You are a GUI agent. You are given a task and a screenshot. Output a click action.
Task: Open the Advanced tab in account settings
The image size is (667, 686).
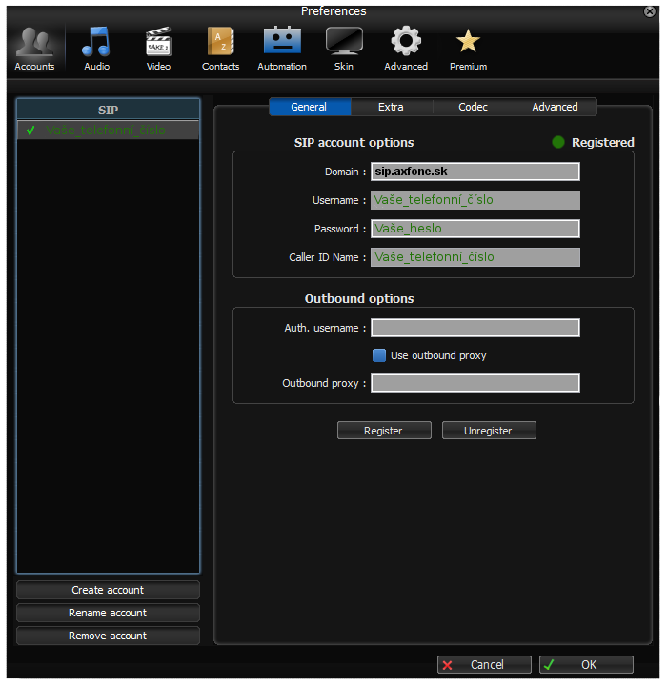[555, 107]
